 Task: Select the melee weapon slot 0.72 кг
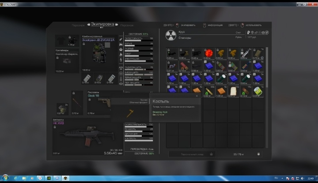[77, 103]
